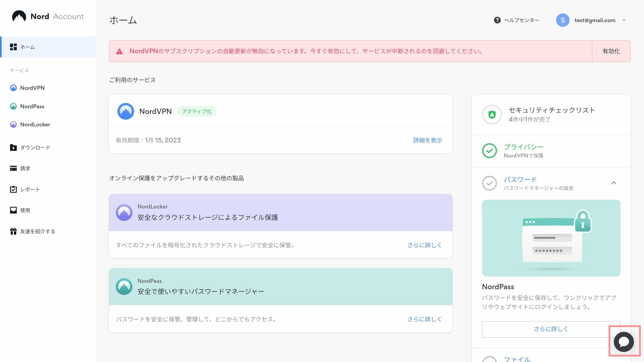Open the live chat bubble
Viewport: 644px width, 362px height.
(624, 342)
